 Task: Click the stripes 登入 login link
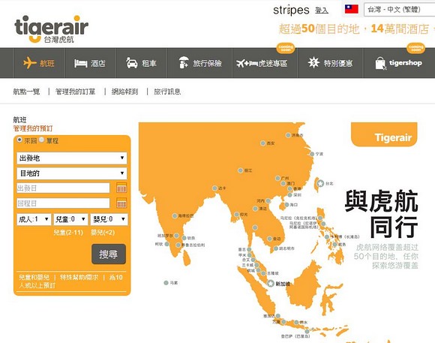tap(322, 11)
